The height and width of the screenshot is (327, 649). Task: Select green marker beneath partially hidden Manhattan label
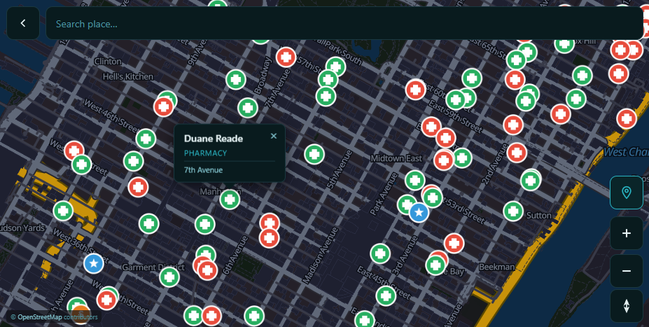[230, 200]
